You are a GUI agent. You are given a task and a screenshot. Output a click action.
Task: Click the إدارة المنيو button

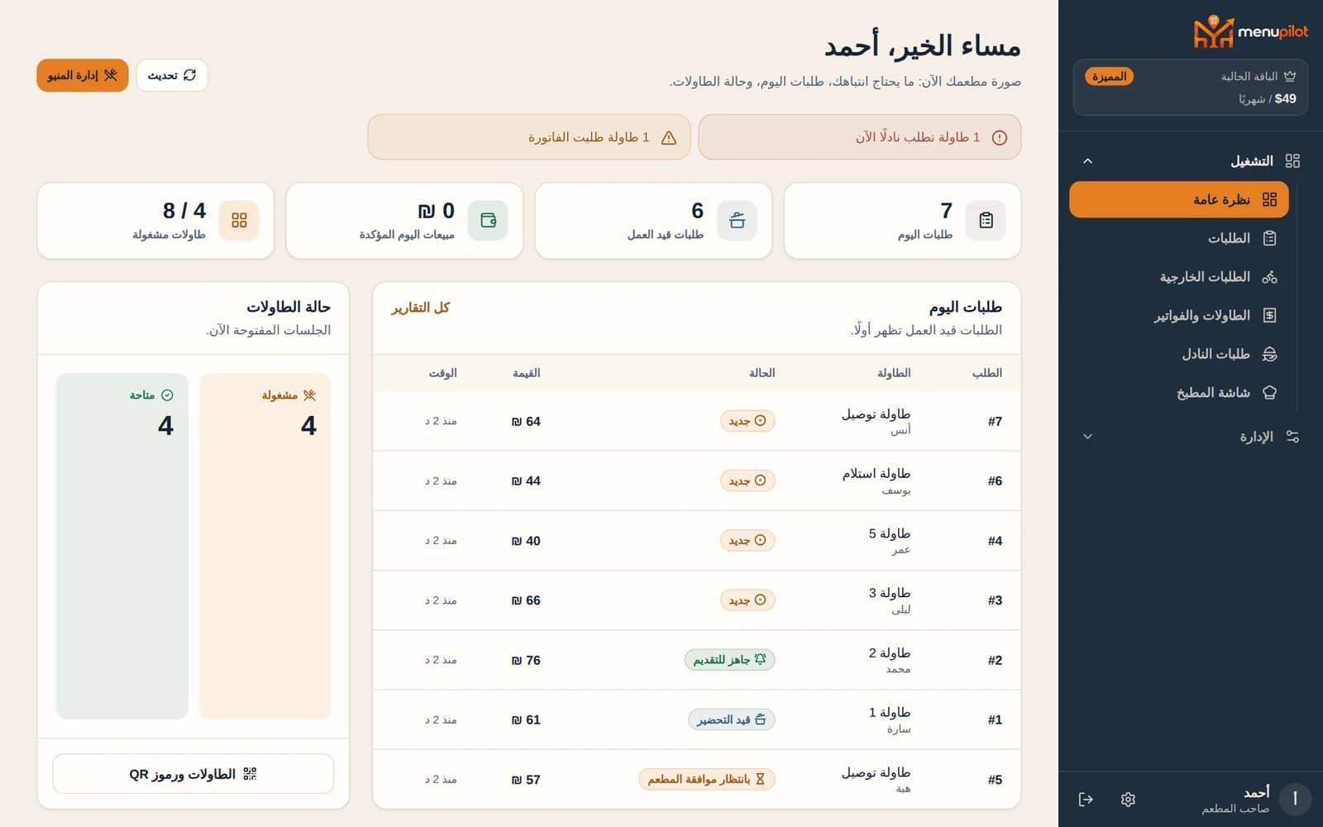[83, 75]
